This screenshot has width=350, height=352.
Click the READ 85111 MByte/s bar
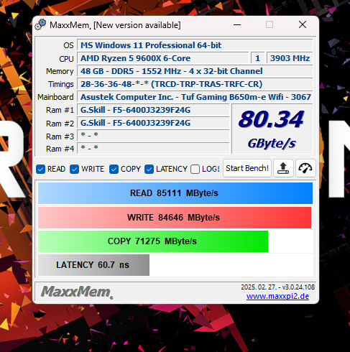175,193
